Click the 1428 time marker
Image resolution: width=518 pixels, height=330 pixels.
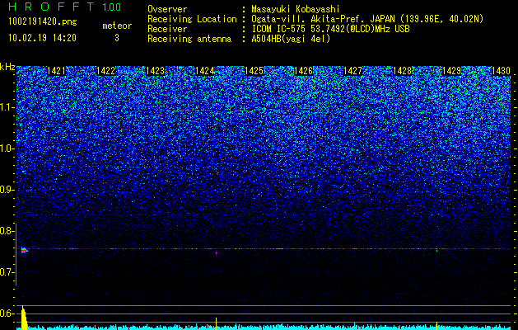(402, 71)
